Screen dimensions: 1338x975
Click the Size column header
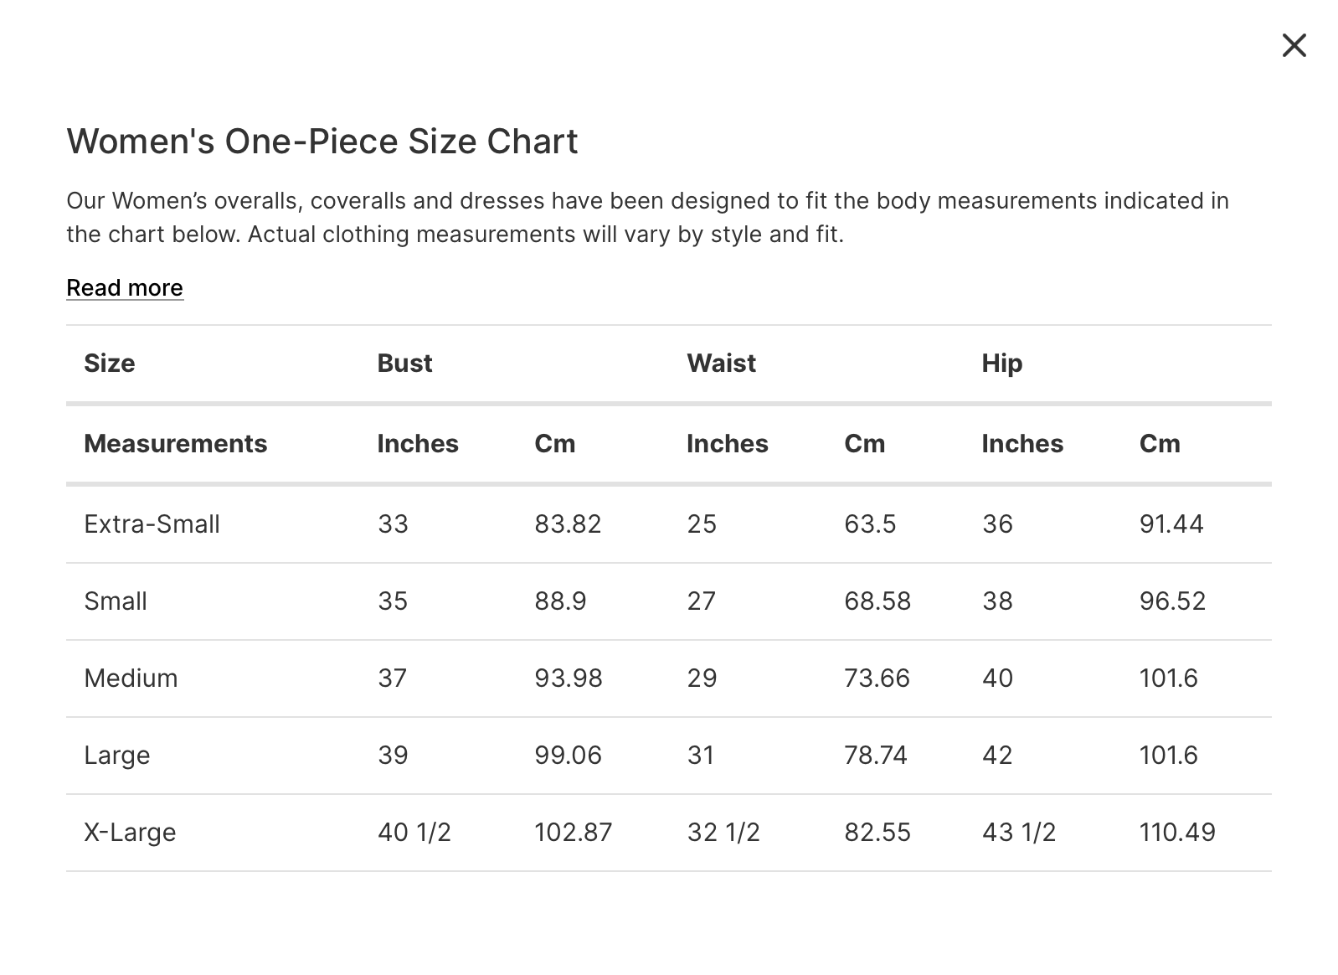pyautogui.click(x=110, y=364)
